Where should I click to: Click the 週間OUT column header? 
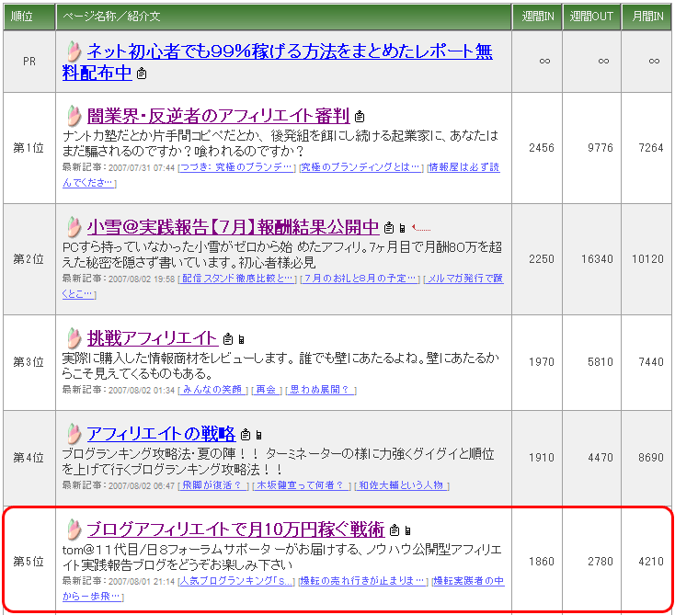591,17
